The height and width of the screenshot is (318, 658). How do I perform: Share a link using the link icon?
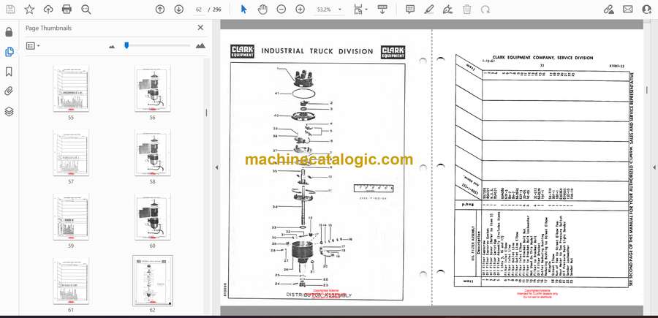click(x=608, y=10)
